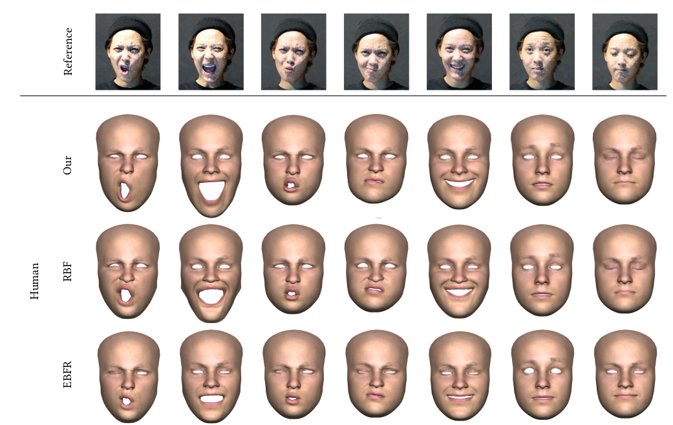Choose the EBFR-row smiling face
The height and width of the screenshot is (425, 673).
pos(460,376)
